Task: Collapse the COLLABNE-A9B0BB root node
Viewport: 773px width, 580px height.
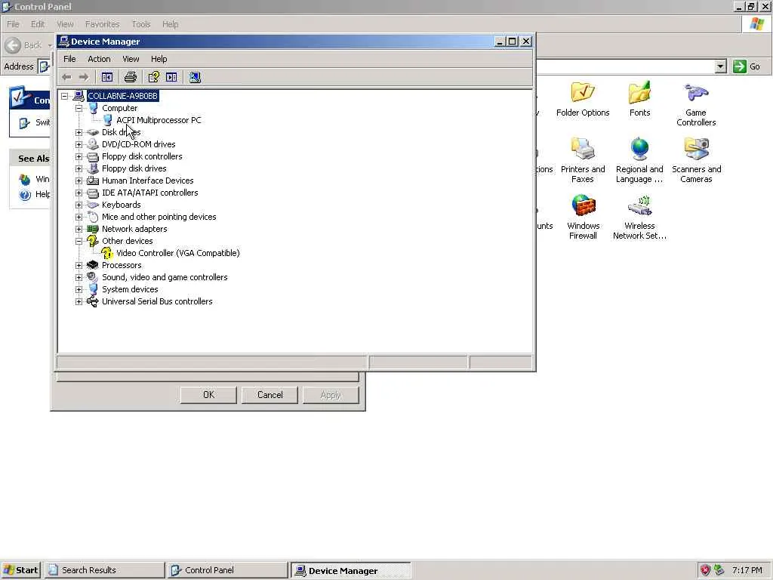Action: [x=65, y=96]
